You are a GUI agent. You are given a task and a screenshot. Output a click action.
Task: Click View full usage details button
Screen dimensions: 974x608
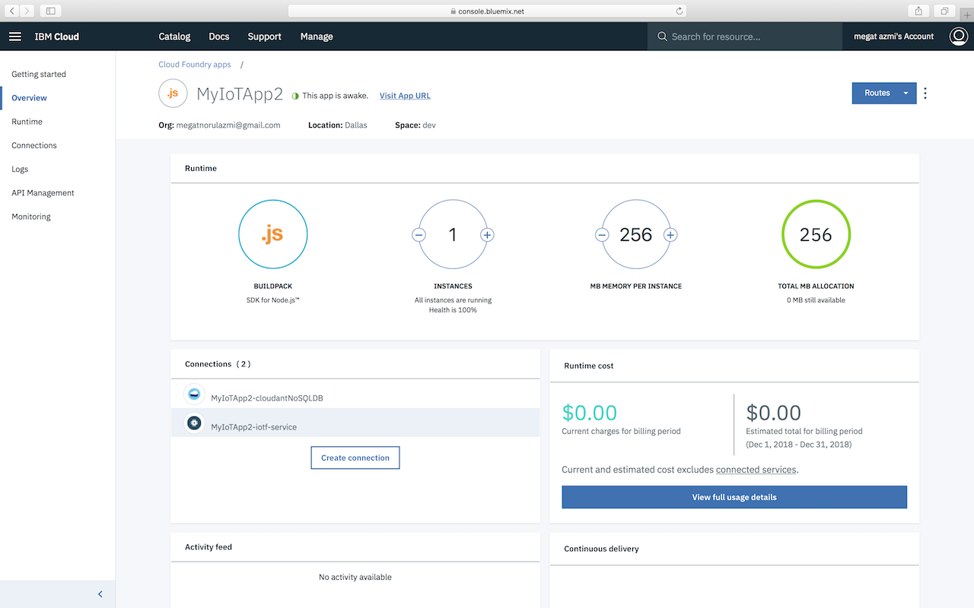pyautogui.click(x=734, y=497)
